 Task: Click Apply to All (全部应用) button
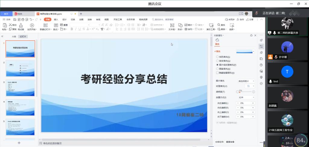[x=219, y=142]
